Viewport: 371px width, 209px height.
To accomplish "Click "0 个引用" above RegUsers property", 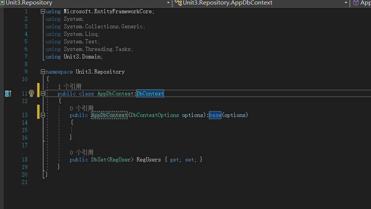I will click(82, 152).
